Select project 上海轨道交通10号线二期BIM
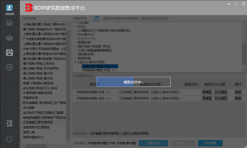The width and height of the screenshot is (247, 148). pos(44,24)
